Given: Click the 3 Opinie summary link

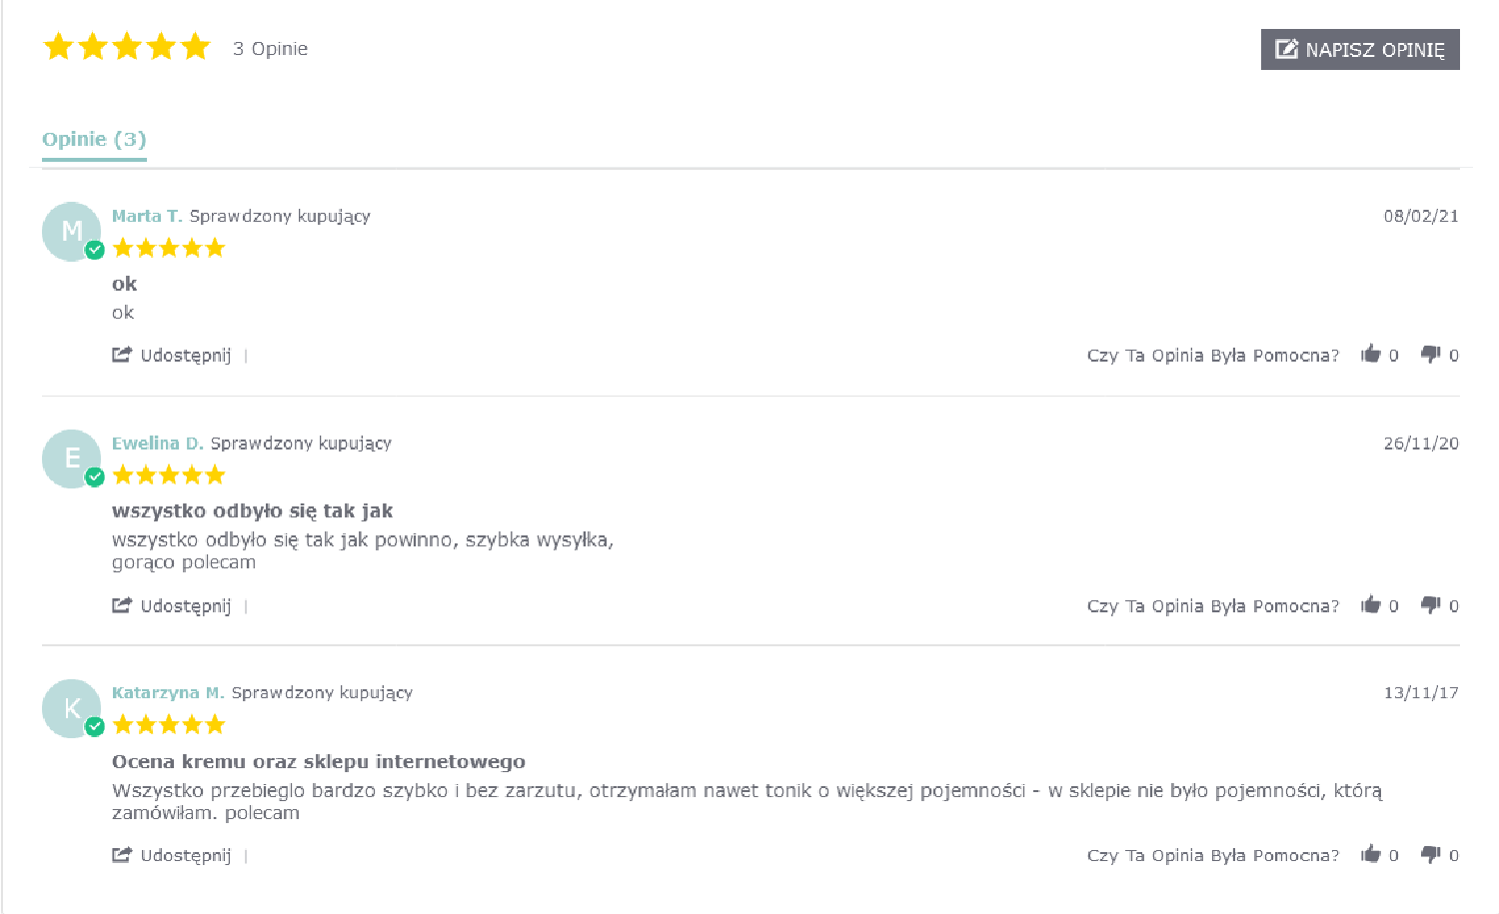Looking at the screenshot, I should tap(270, 49).
